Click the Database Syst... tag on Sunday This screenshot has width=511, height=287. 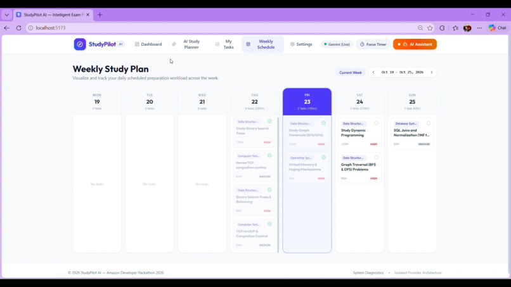coord(406,124)
